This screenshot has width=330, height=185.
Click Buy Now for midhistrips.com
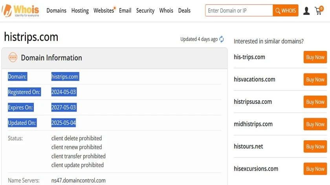[x=315, y=124]
